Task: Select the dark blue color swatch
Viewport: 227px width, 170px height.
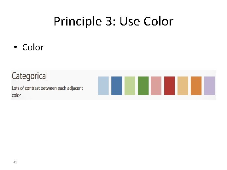Action: 117,86
